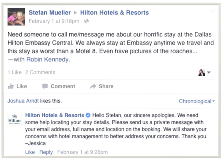Open tagged friend Robin Kennedy's profile
This screenshot has width=222, height=160.
[48, 59]
